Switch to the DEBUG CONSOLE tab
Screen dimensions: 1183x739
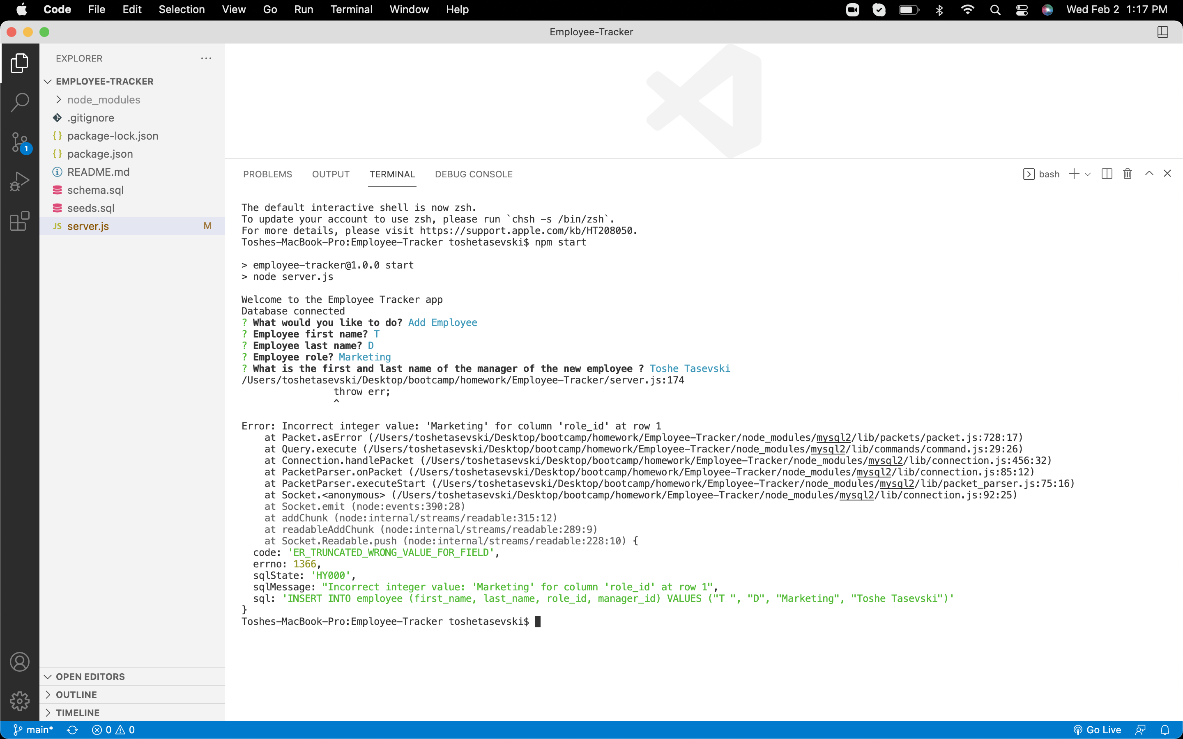point(473,174)
